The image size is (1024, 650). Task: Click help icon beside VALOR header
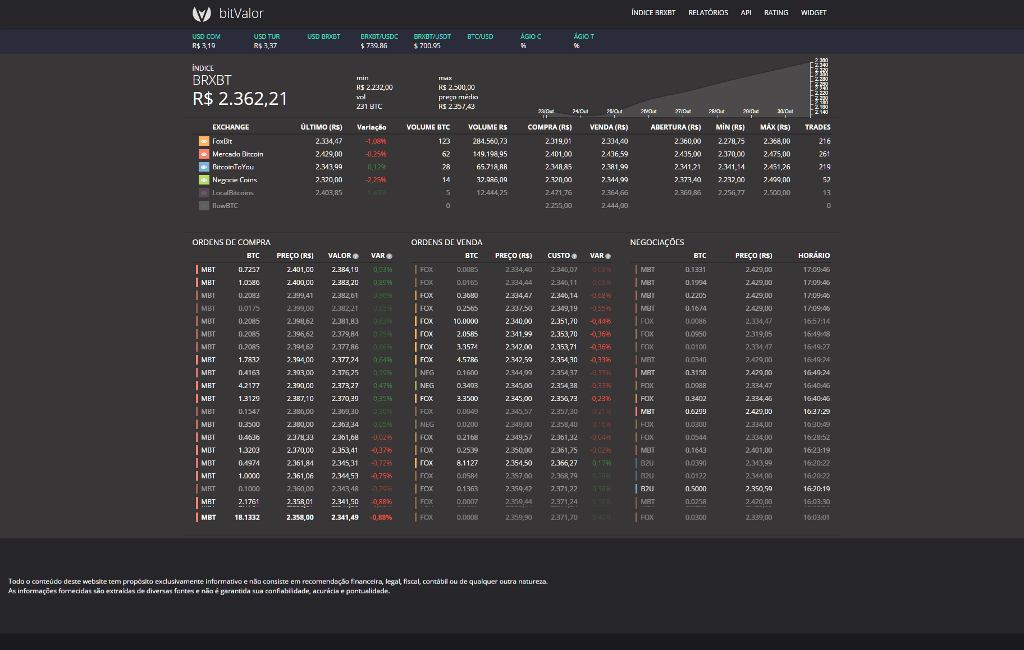355,256
